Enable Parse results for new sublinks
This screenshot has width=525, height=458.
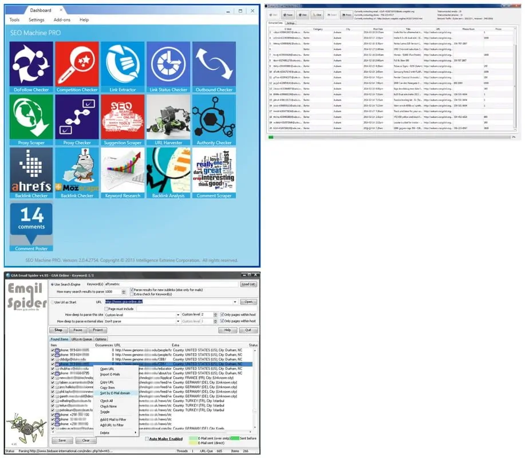132,289
